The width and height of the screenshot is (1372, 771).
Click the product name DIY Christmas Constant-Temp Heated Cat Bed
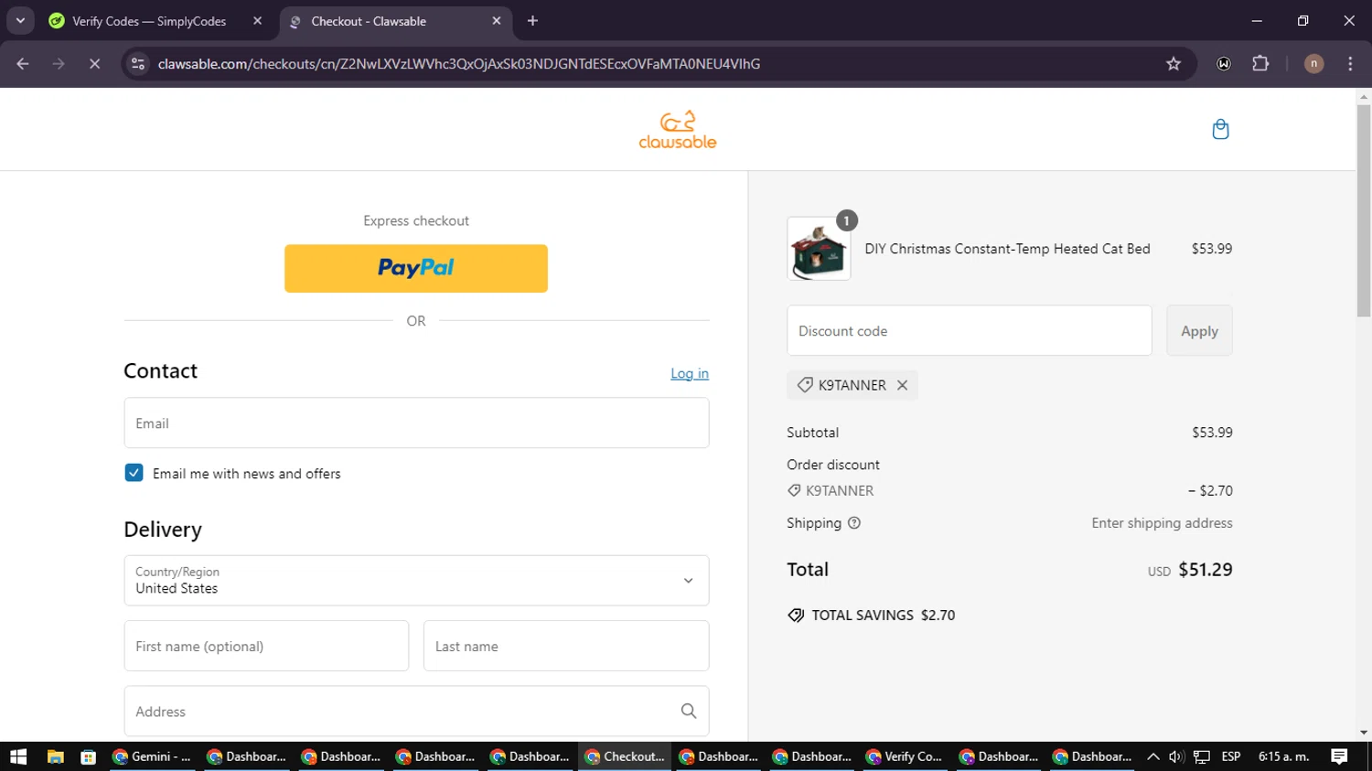[1007, 249]
